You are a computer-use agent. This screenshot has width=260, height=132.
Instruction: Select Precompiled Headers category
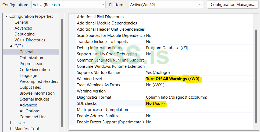(39, 81)
